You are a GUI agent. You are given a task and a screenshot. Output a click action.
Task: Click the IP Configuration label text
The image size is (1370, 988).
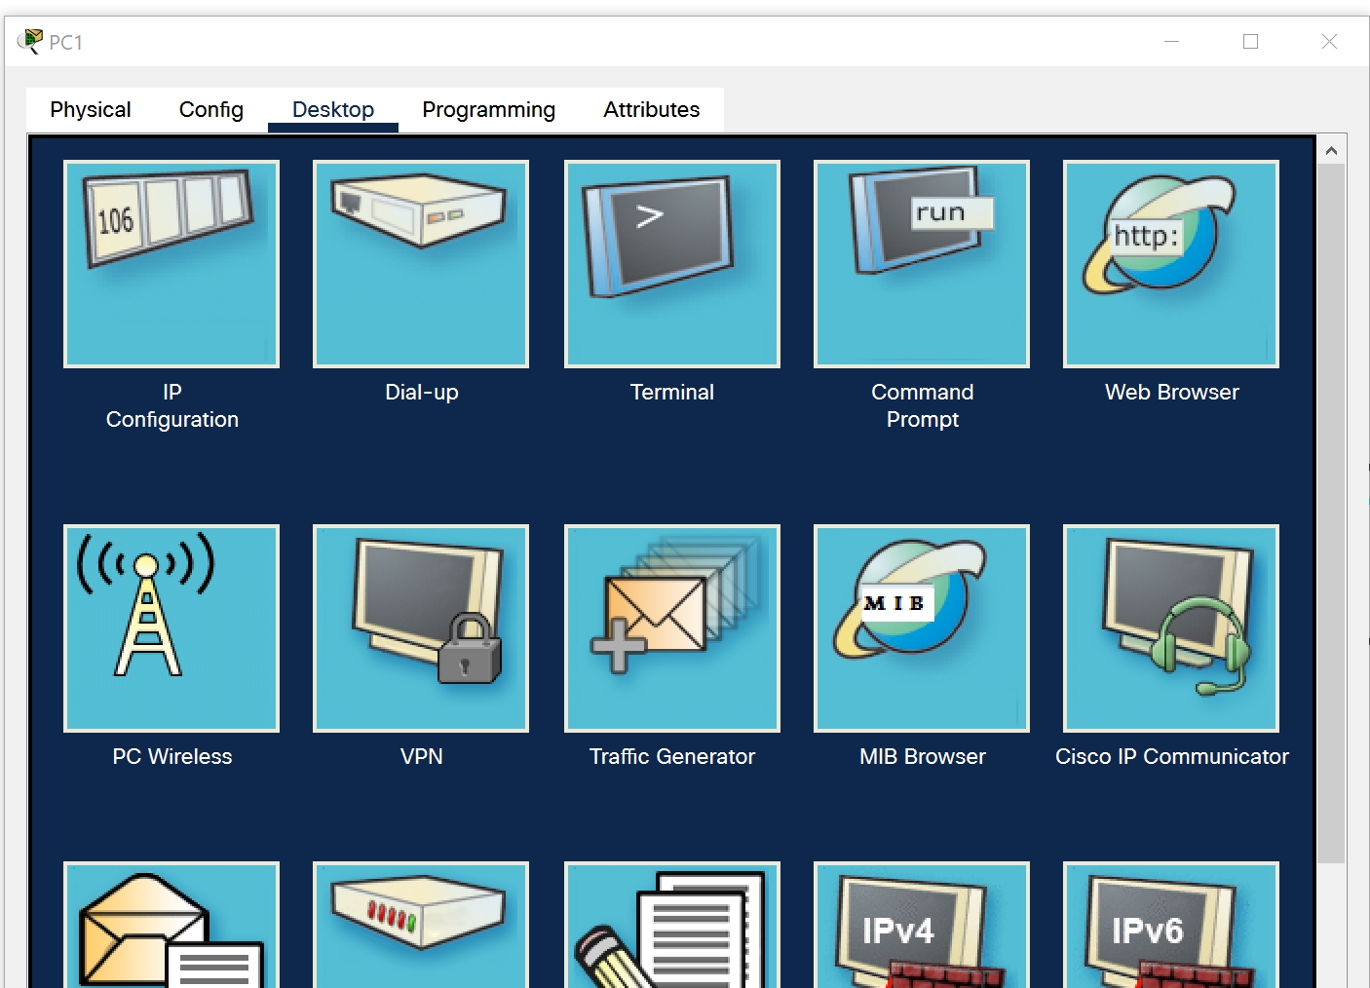click(172, 405)
